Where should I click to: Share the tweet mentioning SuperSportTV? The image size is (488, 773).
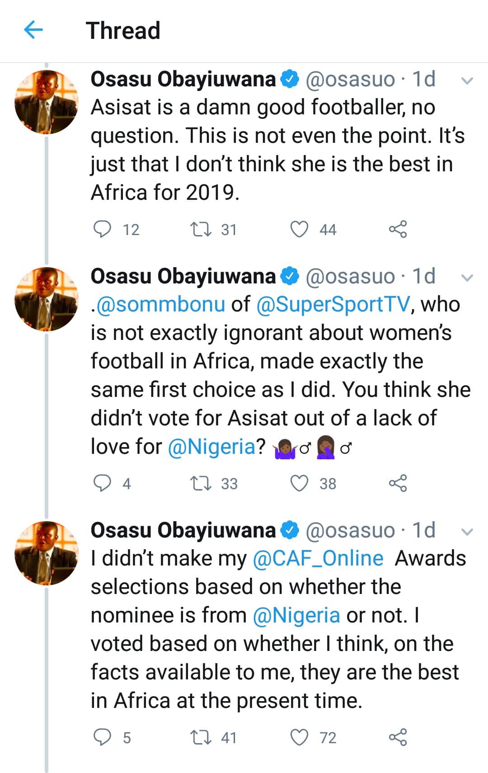[398, 483]
